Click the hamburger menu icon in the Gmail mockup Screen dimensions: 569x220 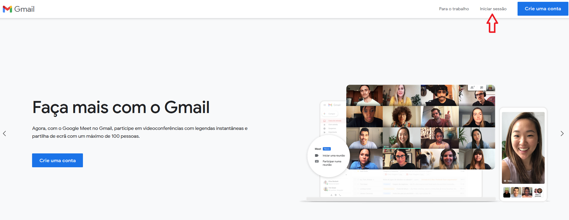tap(325, 105)
